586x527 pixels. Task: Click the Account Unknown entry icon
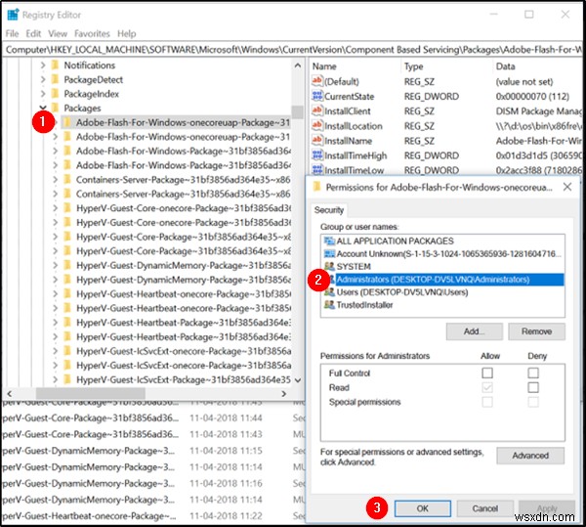click(x=329, y=254)
